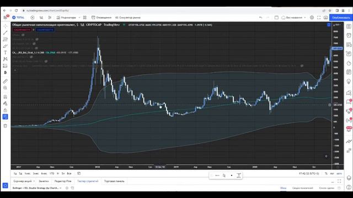Toggle lock all drawing tools

[5, 110]
